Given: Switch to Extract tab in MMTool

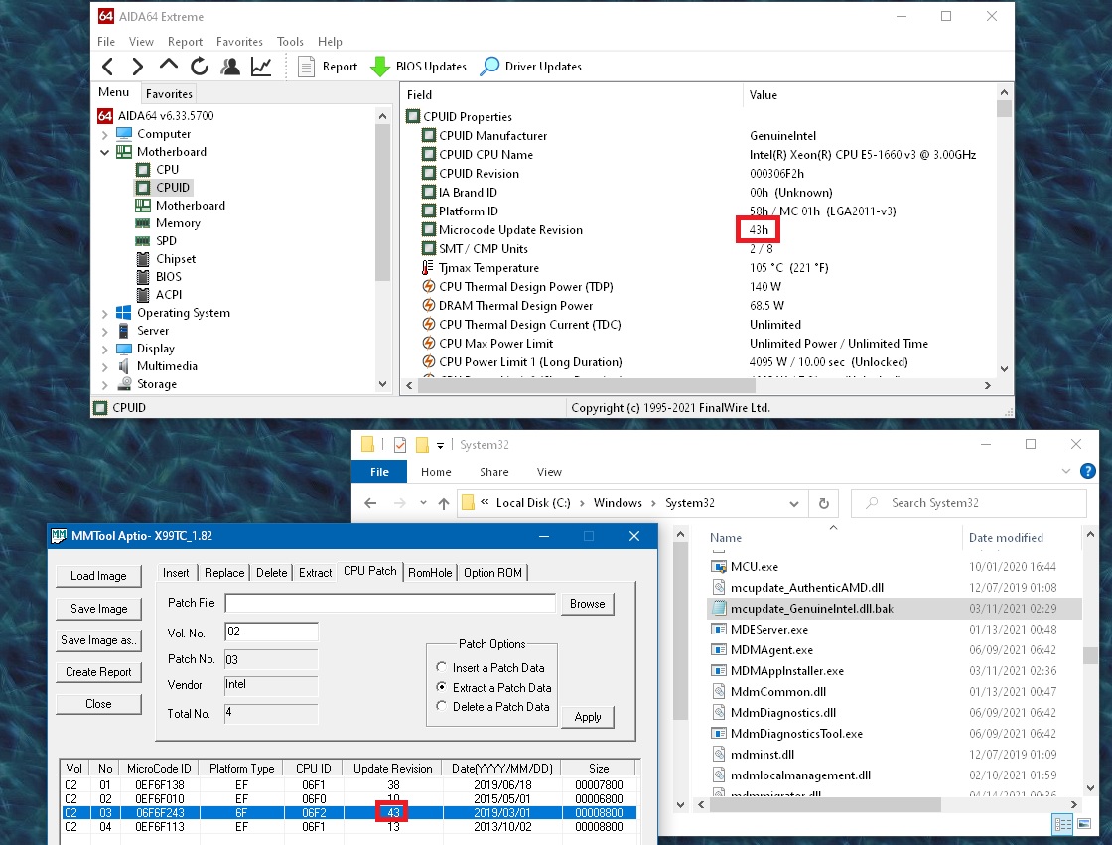Looking at the screenshot, I should [x=315, y=573].
